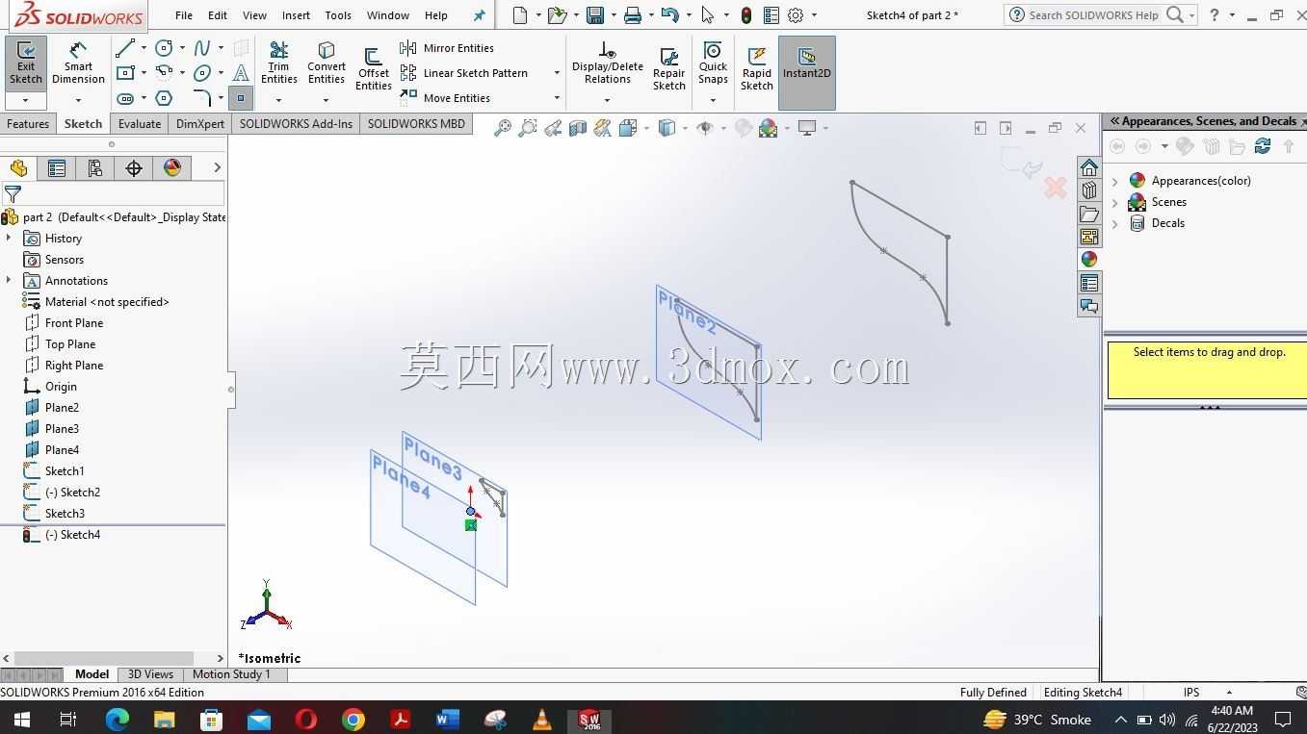Select the Line sketch tool
This screenshot has height=734, width=1307.
click(x=125, y=48)
